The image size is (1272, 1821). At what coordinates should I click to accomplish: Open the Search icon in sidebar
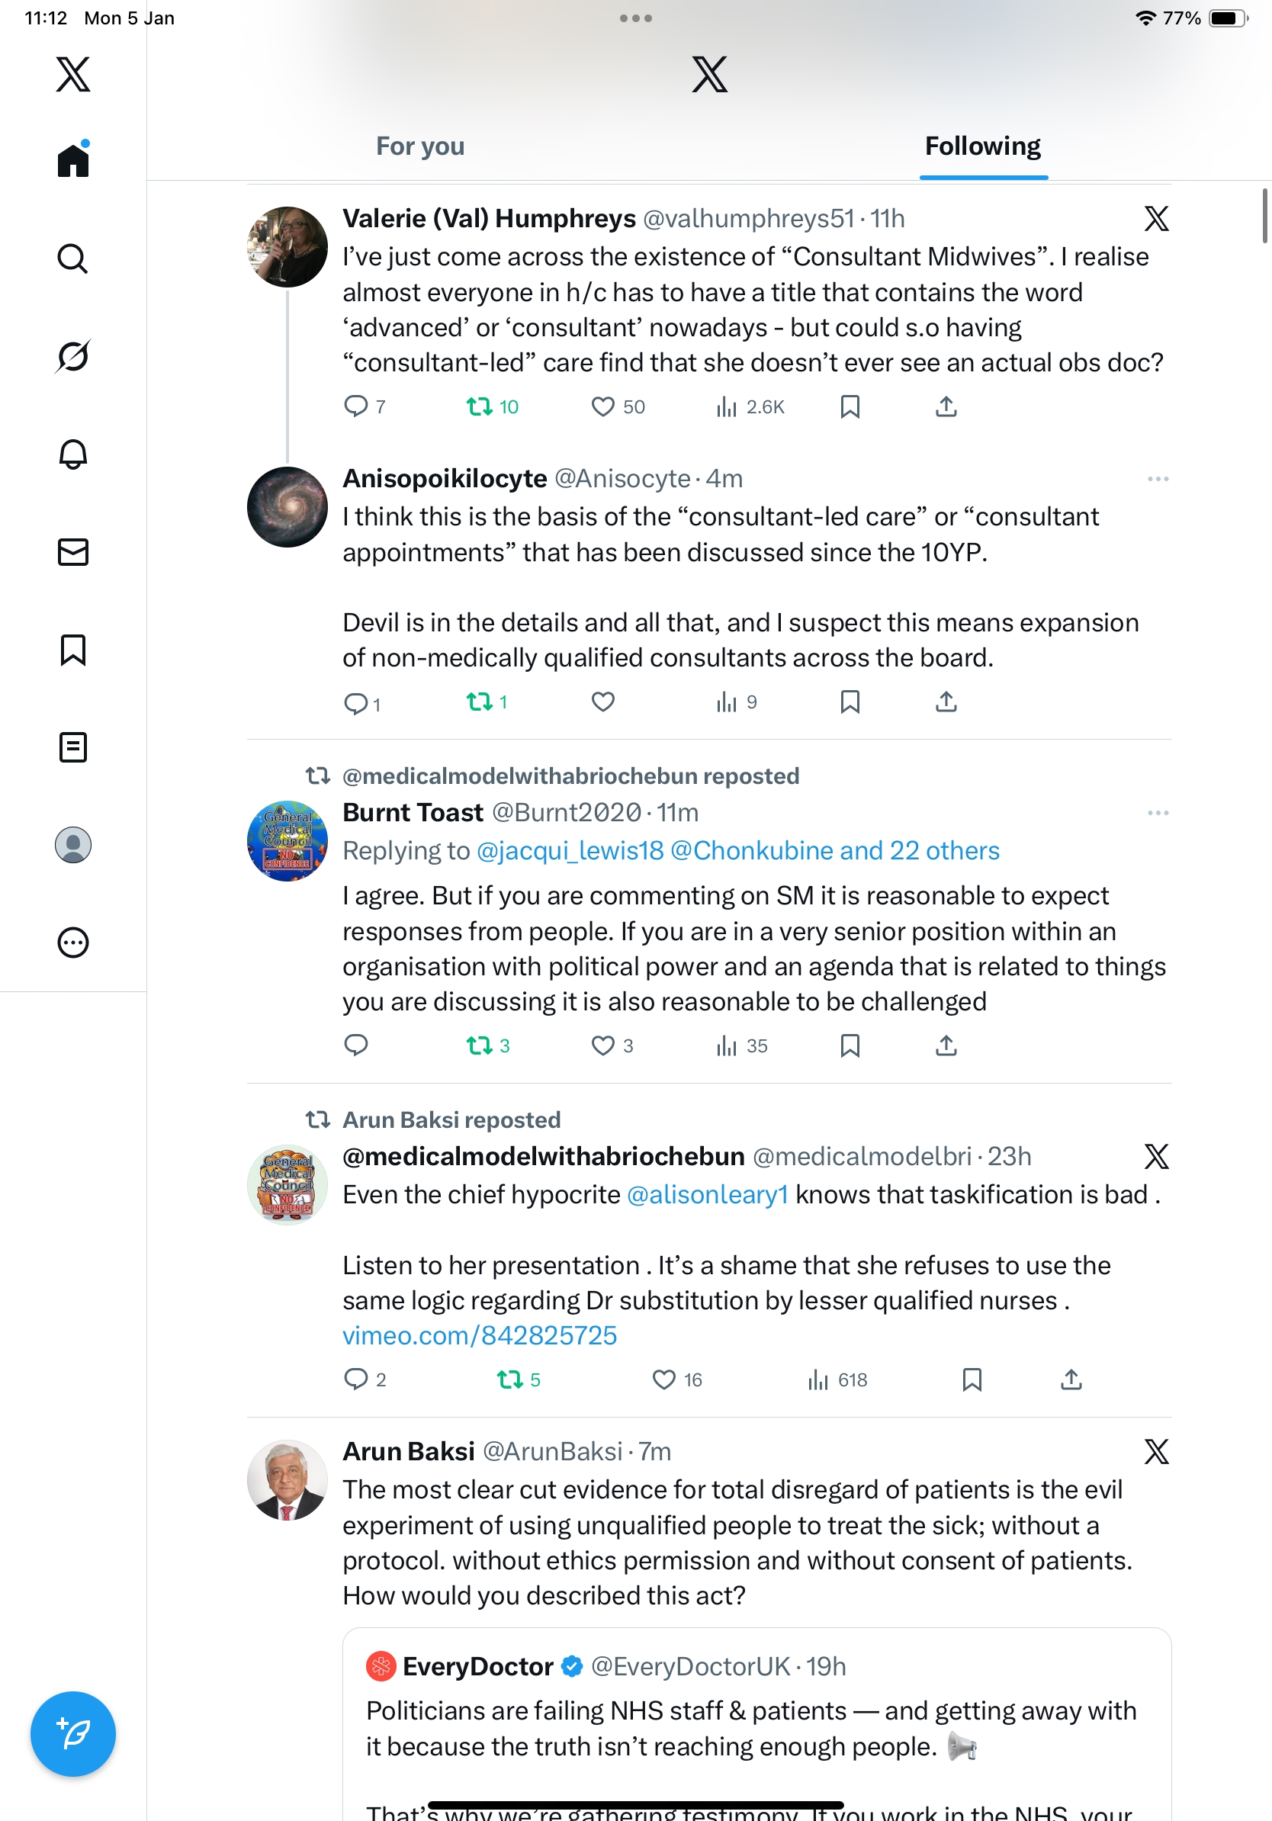(x=73, y=259)
